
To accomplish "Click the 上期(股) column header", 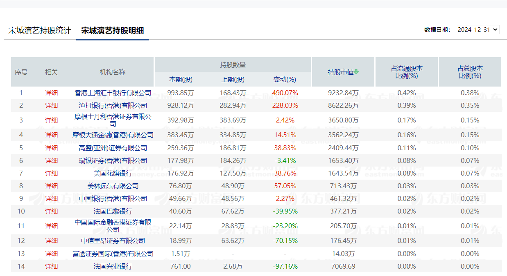I will tap(233, 79).
